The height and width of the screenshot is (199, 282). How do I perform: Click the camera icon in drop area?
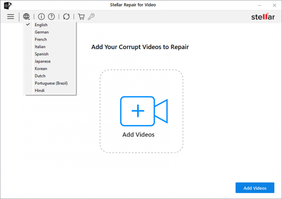(143, 111)
